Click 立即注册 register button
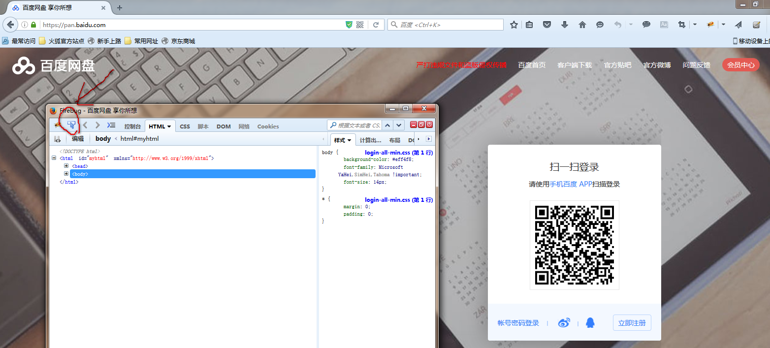The width and height of the screenshot is (770, 348). pyautogui.click(x=632, y=323)
